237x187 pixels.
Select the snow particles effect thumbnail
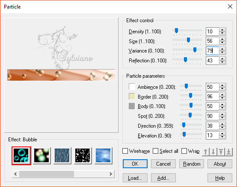(x=83, y=156)
